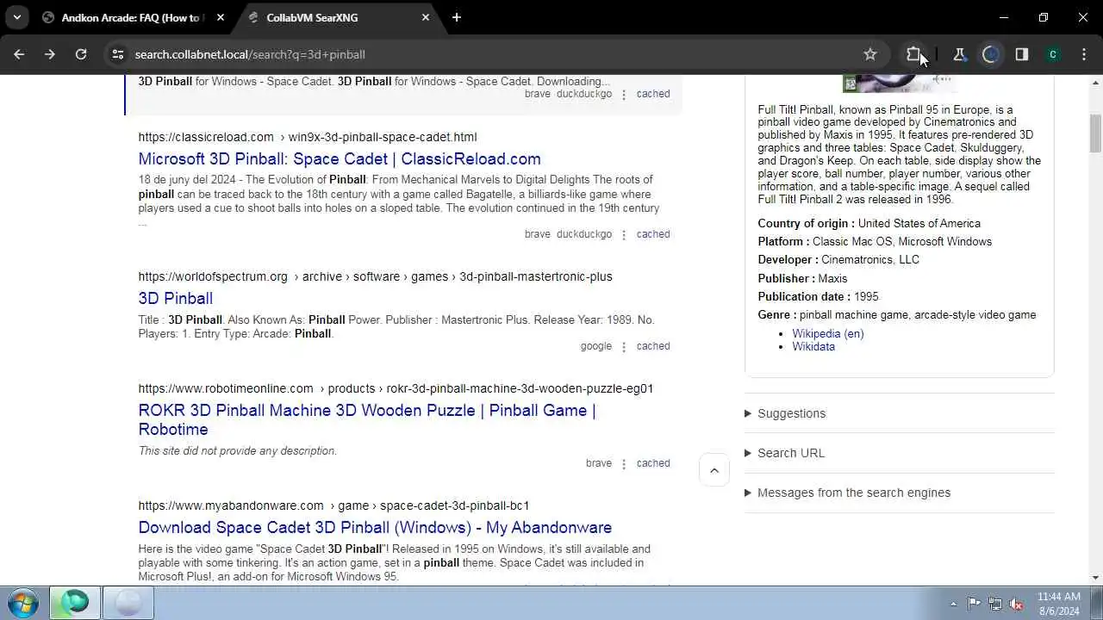Open the second taskbar application icon

click(128, 603)
